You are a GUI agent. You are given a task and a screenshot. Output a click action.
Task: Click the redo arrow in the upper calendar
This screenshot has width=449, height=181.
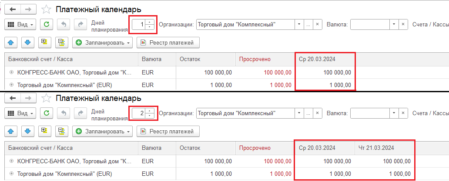click(x=80, y=25)
